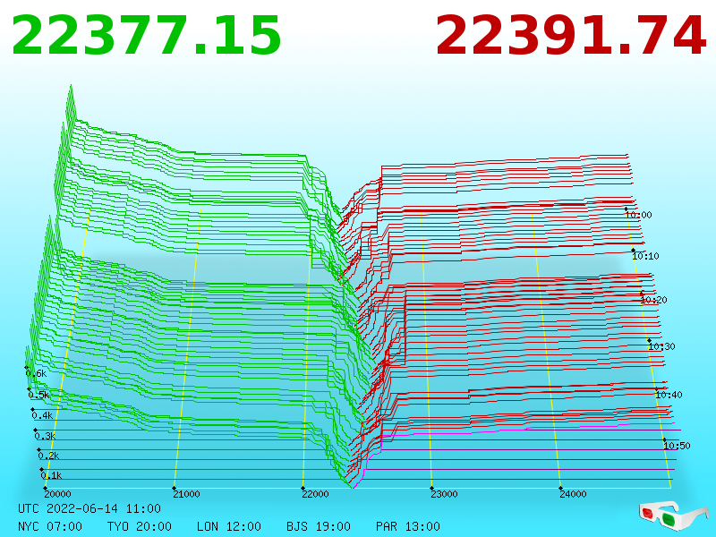Click the 0.1k volume axis label
This screenshot has width=716, height=537.
[52, 475]
